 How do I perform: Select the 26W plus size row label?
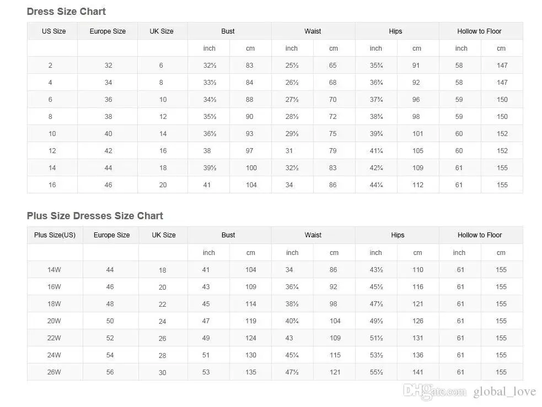tap(54, 372)
